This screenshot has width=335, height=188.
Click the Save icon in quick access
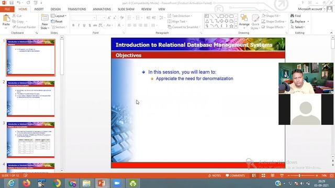pyautogui.click(x=12, y=3)
